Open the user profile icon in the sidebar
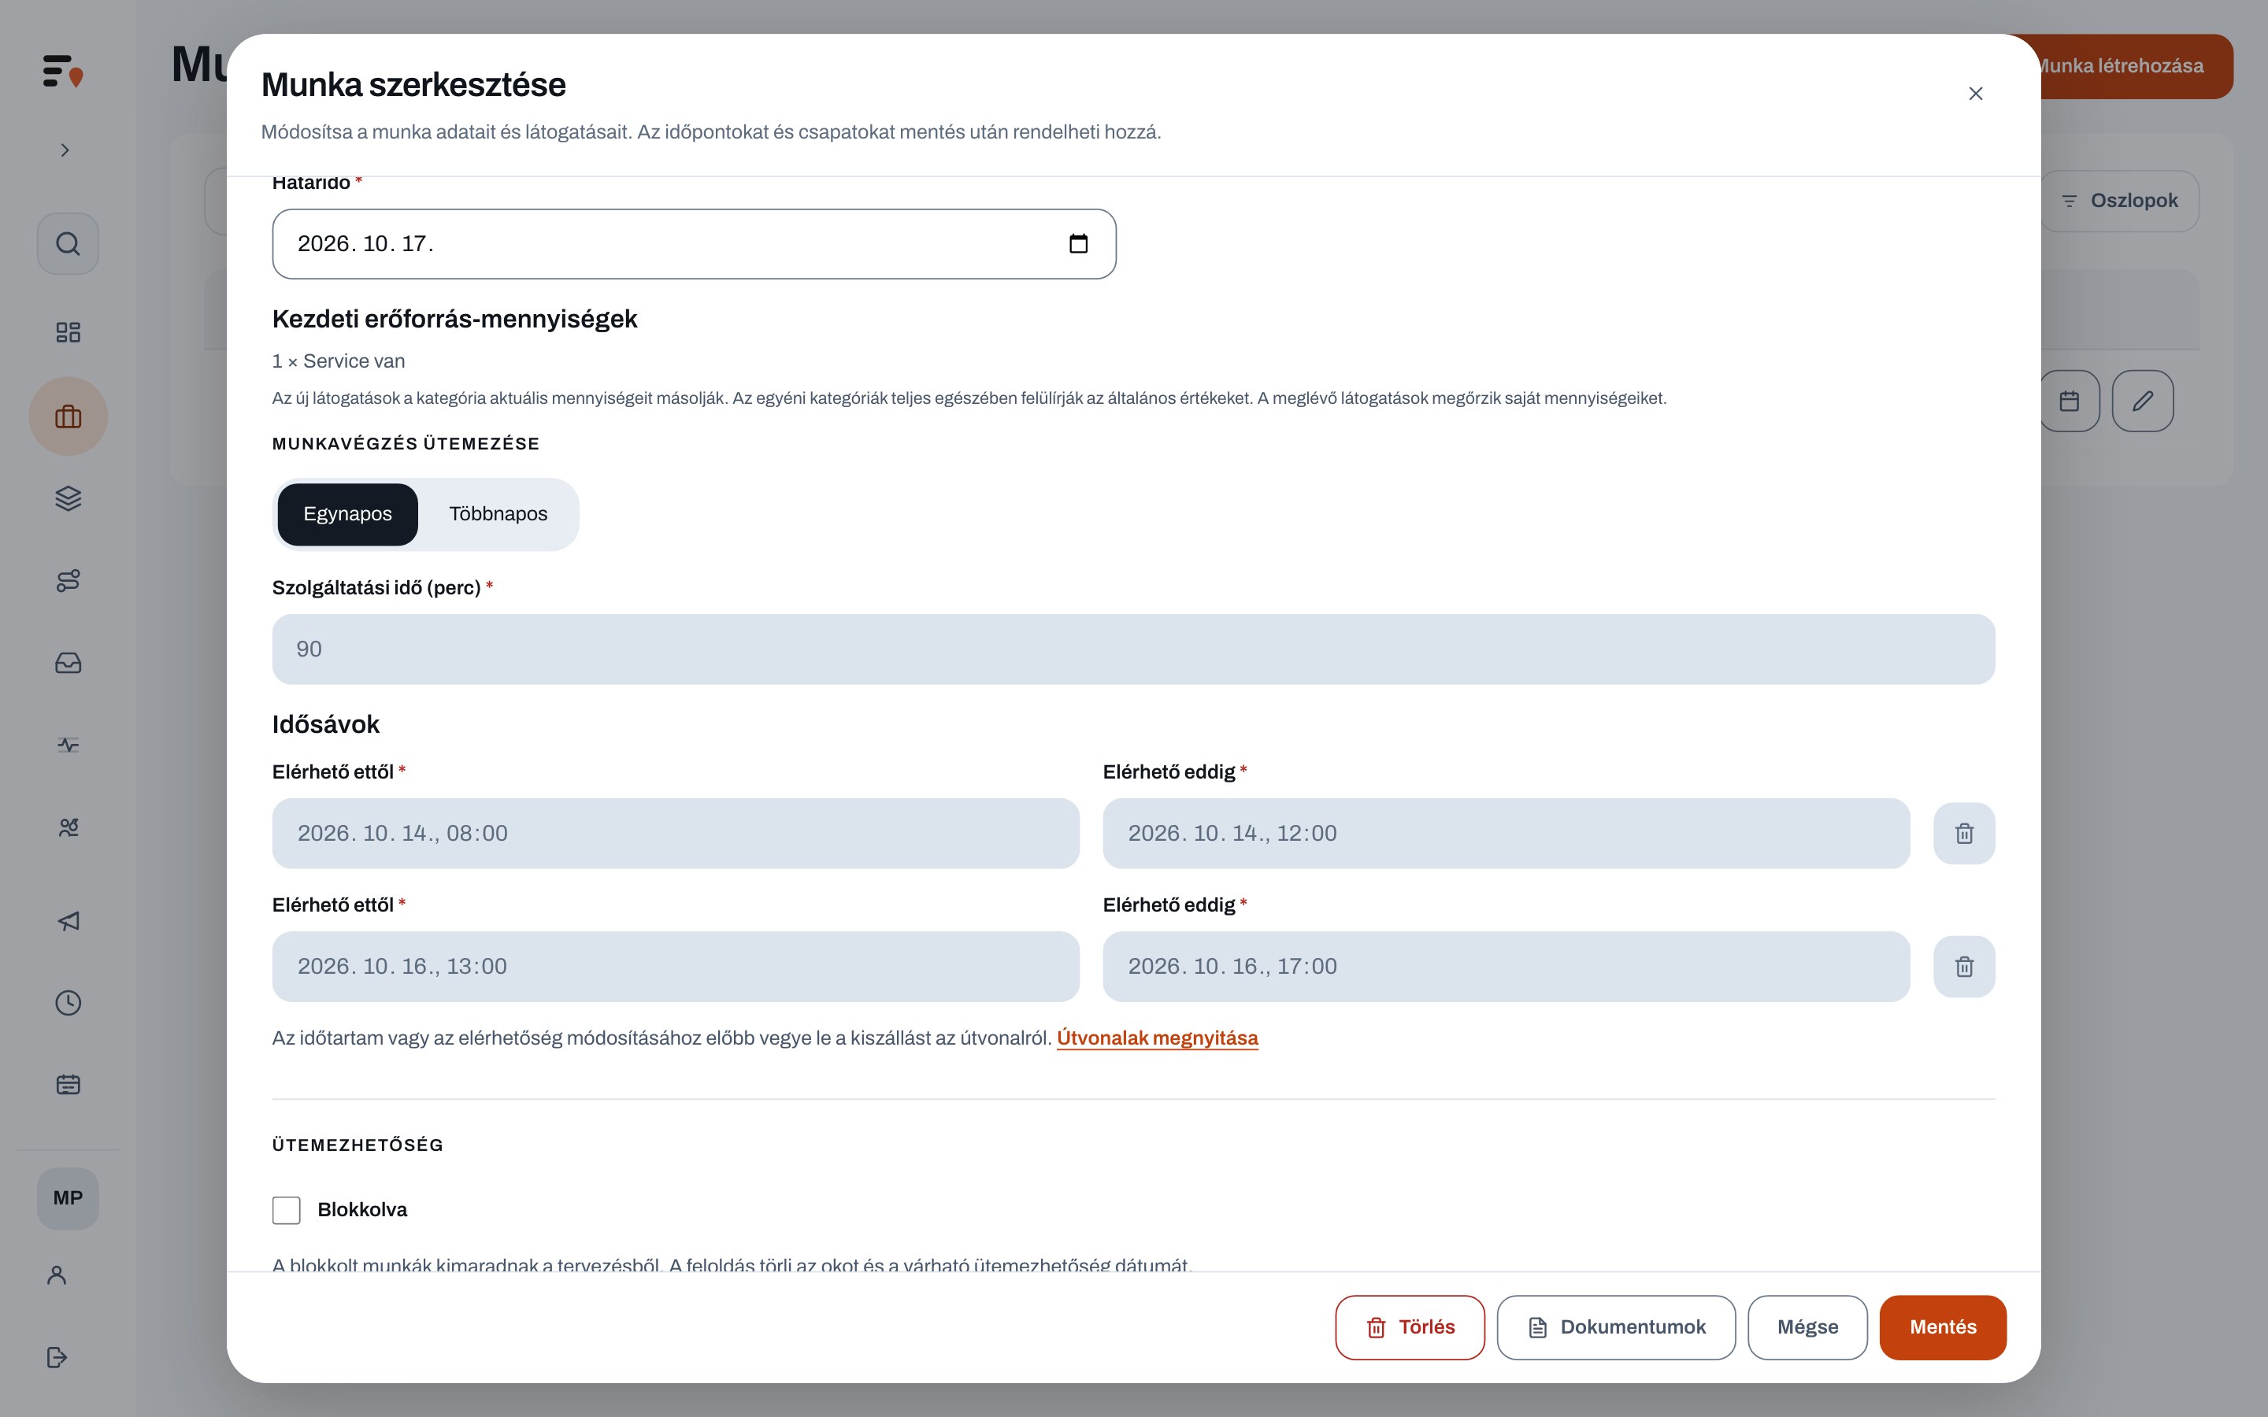2268x1417 pixels. pyautogui.click(x=56, y=1275)
